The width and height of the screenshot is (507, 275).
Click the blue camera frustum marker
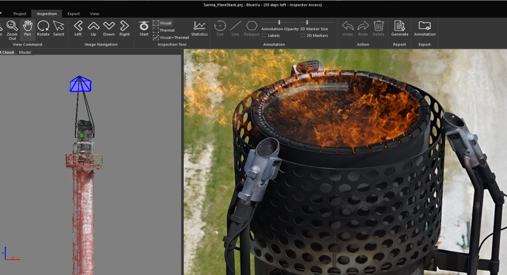(x=80, y=84)
